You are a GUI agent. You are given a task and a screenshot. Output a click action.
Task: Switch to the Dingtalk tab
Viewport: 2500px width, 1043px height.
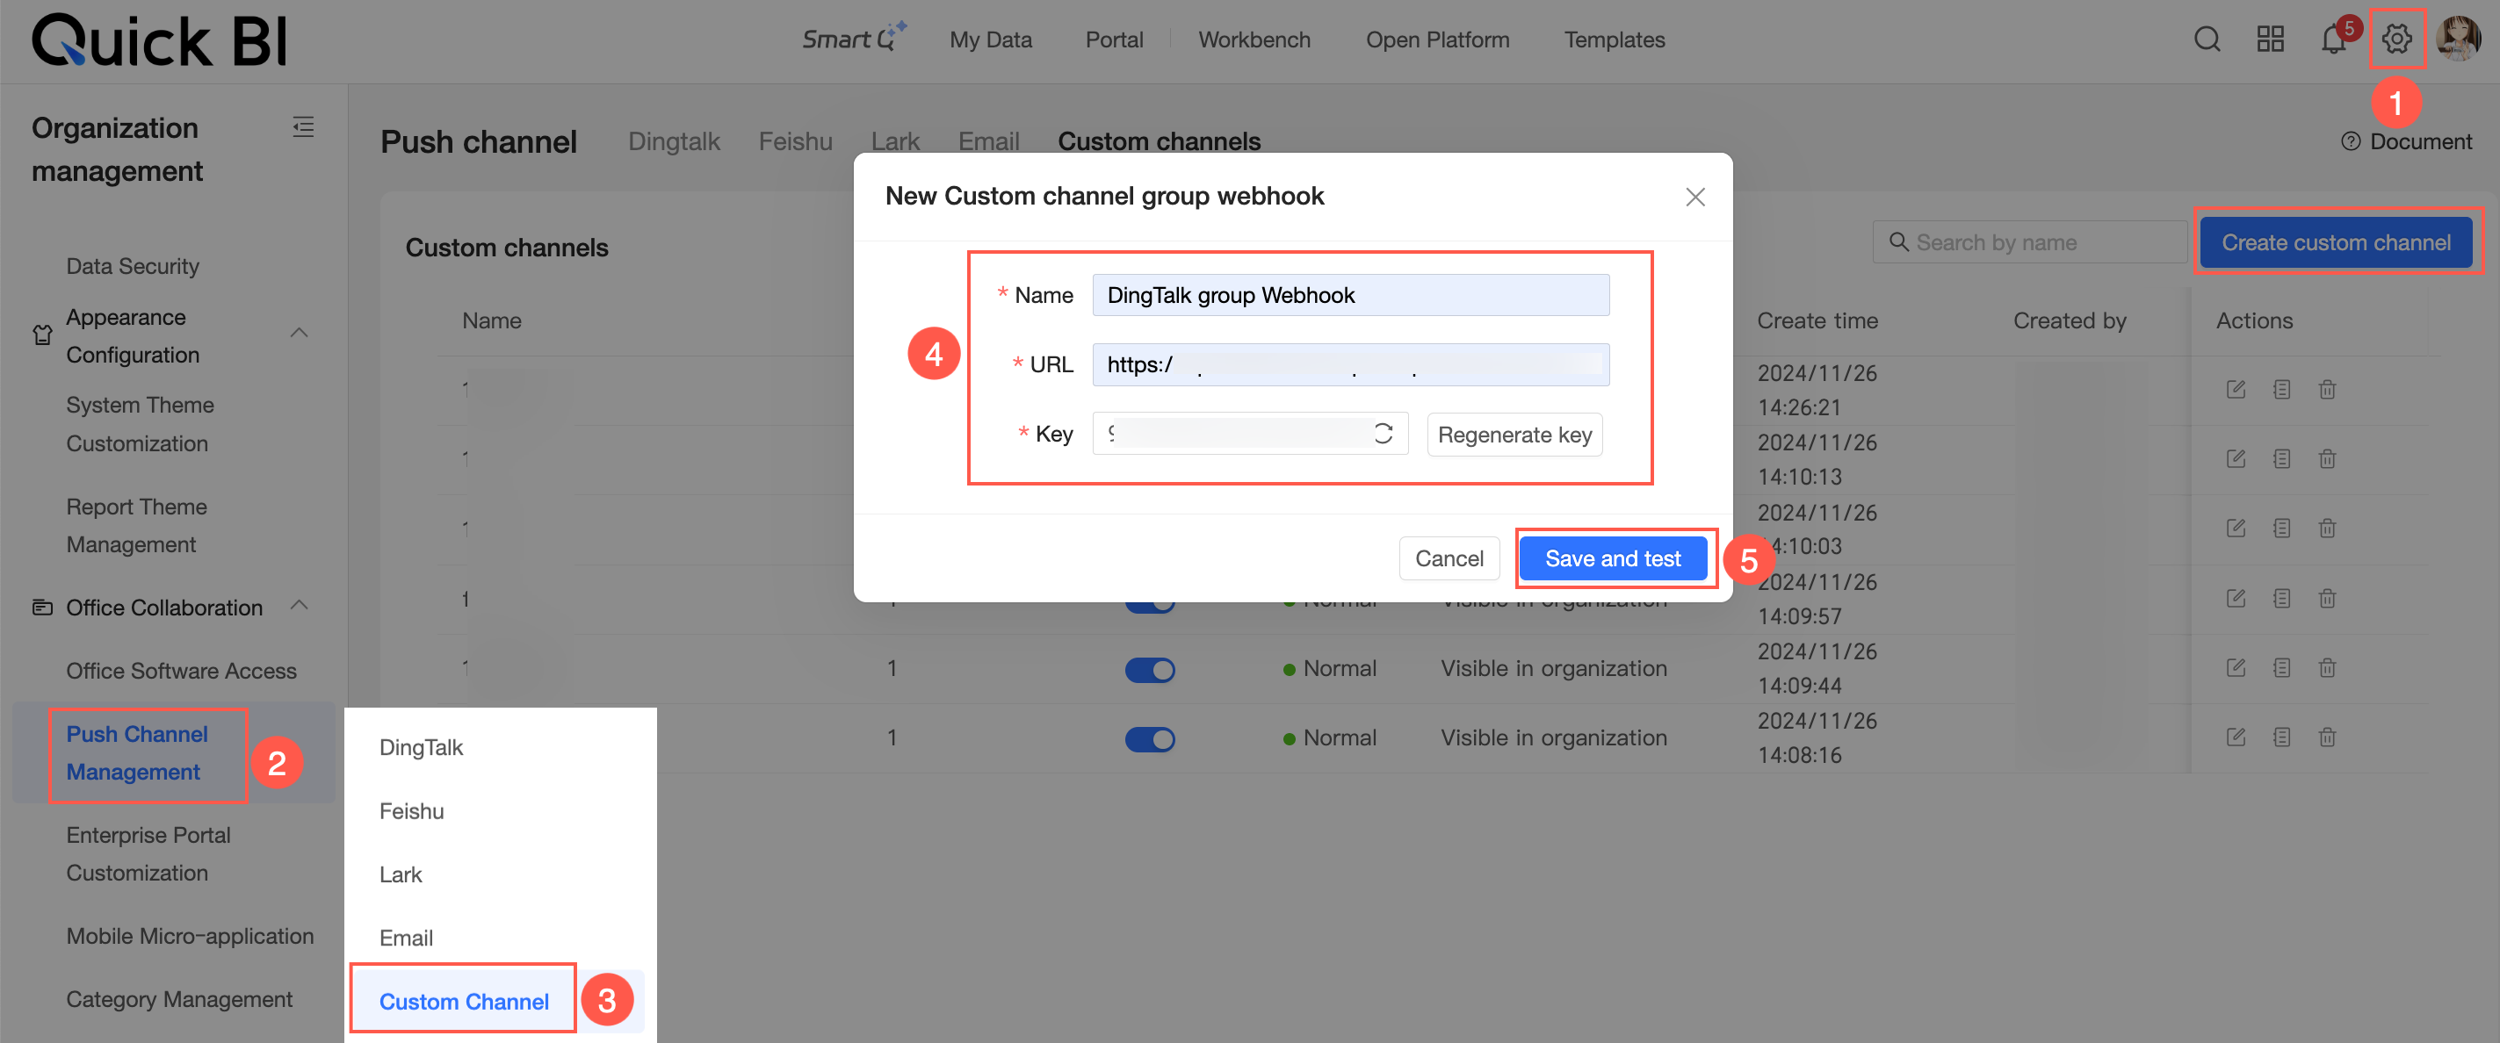click(674, 141)
